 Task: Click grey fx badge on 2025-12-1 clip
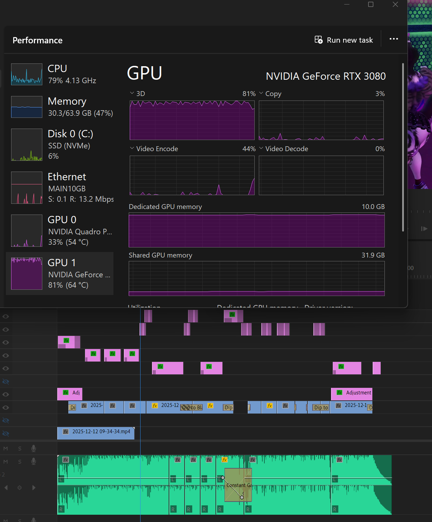pos(338,406)
